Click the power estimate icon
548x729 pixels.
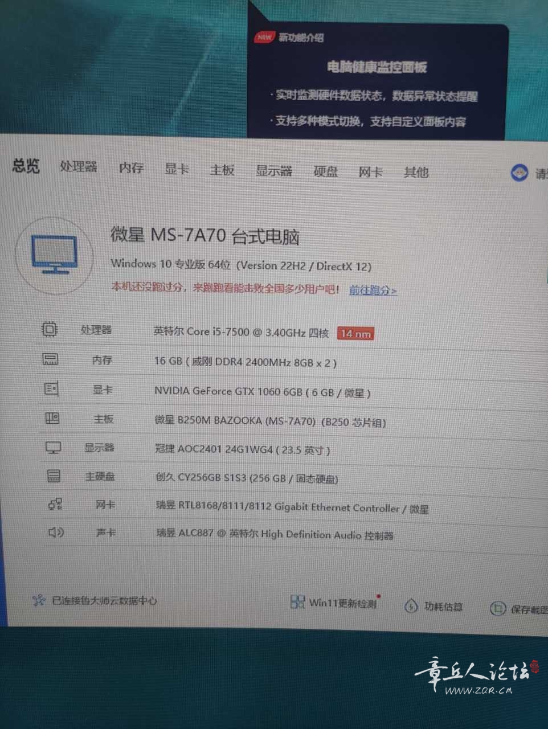click(x=411, y=607)
